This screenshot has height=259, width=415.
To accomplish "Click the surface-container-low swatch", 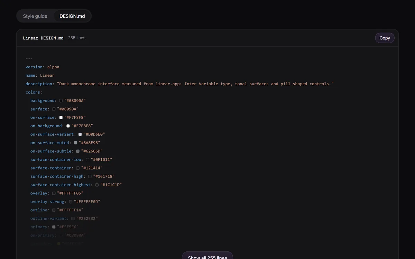I will [87, 160].
